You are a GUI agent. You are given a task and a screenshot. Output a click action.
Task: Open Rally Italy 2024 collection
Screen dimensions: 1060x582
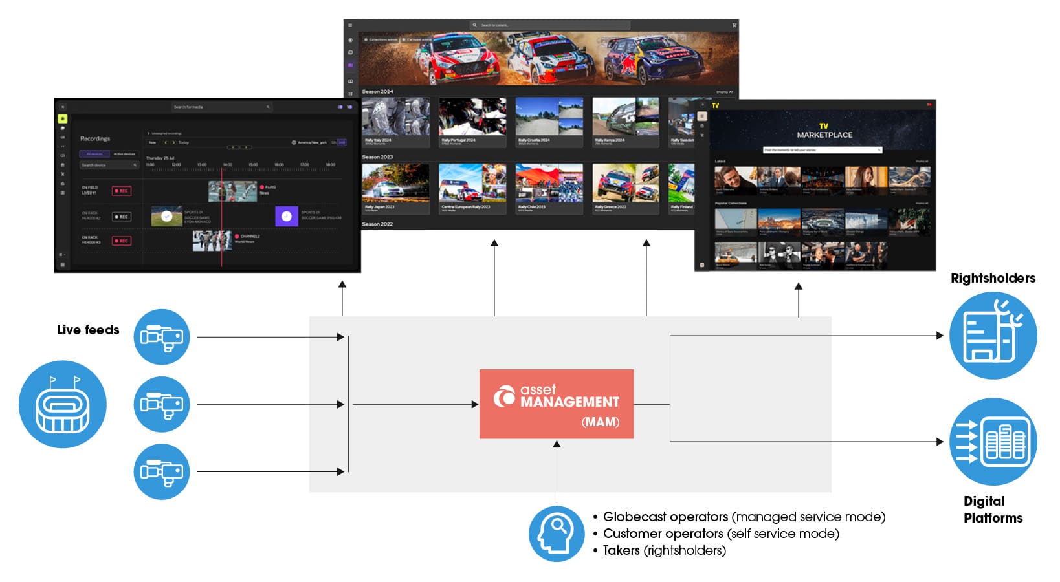click(396, 123)
